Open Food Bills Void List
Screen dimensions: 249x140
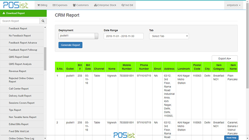[x=22, y=131]
